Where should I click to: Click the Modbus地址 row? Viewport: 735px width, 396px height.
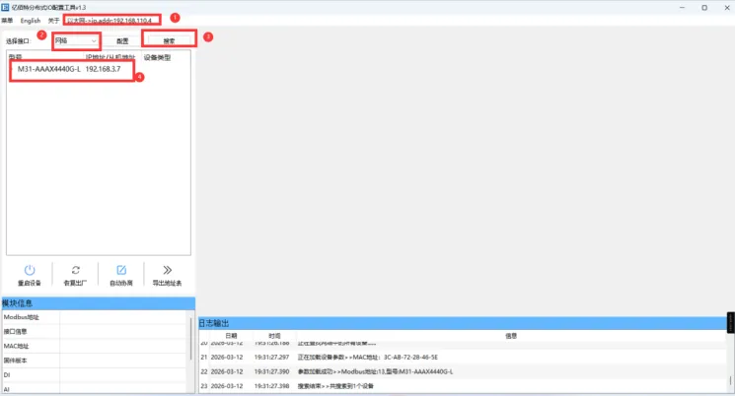point(96,317)
